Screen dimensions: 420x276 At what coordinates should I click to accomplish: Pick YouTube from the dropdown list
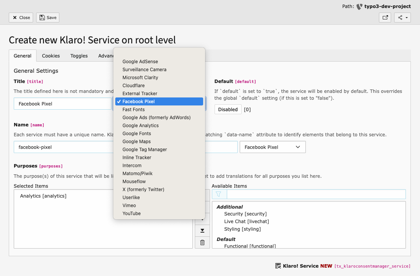point(132,214)
